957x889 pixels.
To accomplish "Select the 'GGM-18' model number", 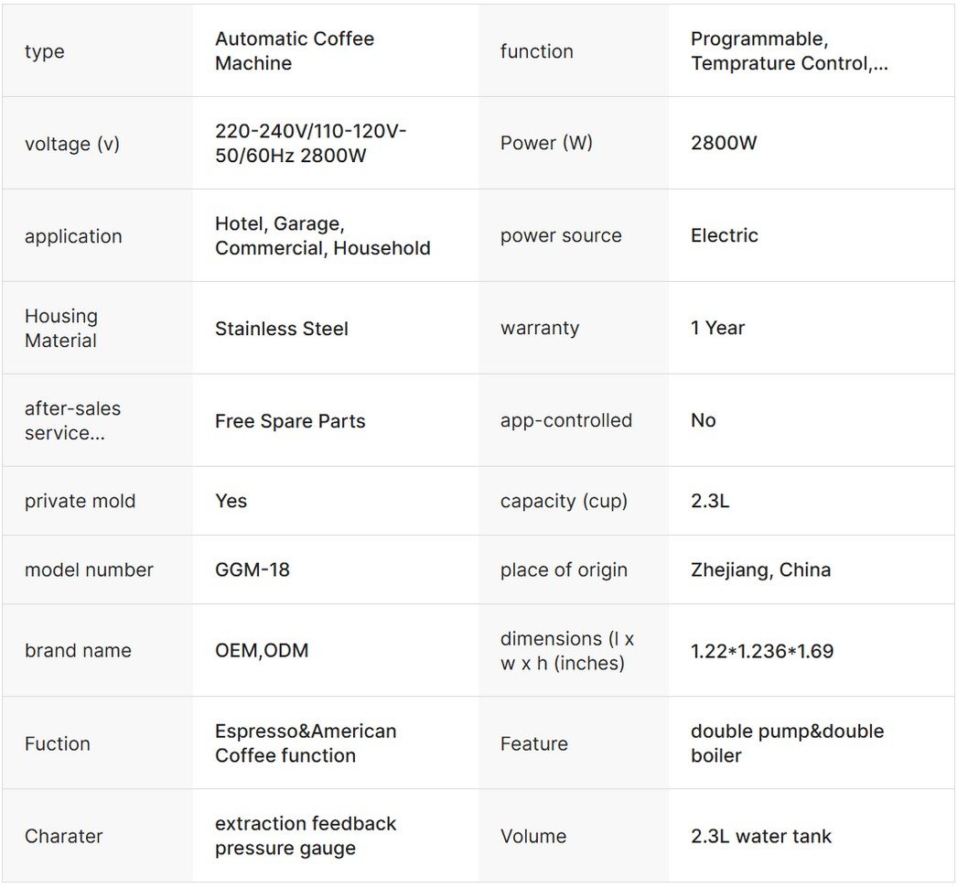I will coord(252,569).
